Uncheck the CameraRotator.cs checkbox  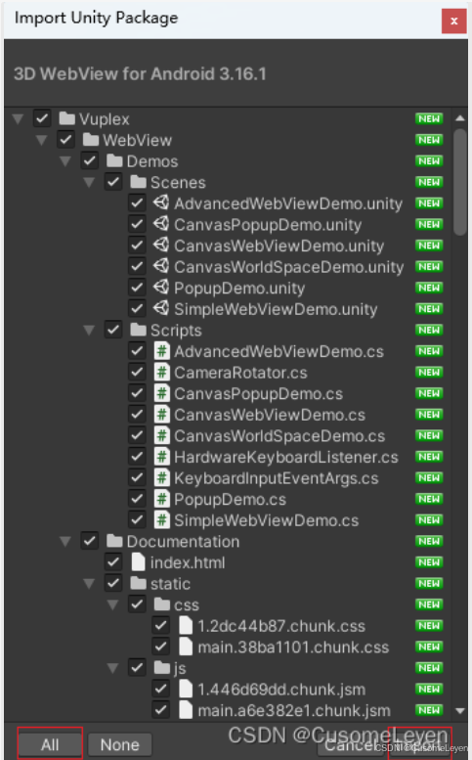pos(137,373)
